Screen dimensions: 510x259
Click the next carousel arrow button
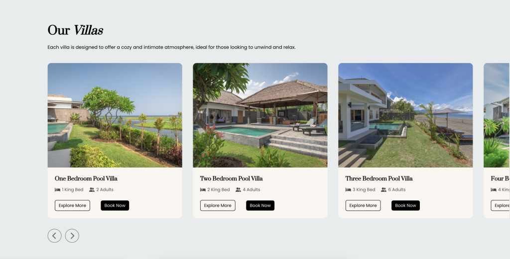pos(72,236)
